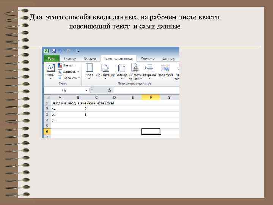Select column E header
This screenshot has height=205, width=273.
[x=133, y=98]
